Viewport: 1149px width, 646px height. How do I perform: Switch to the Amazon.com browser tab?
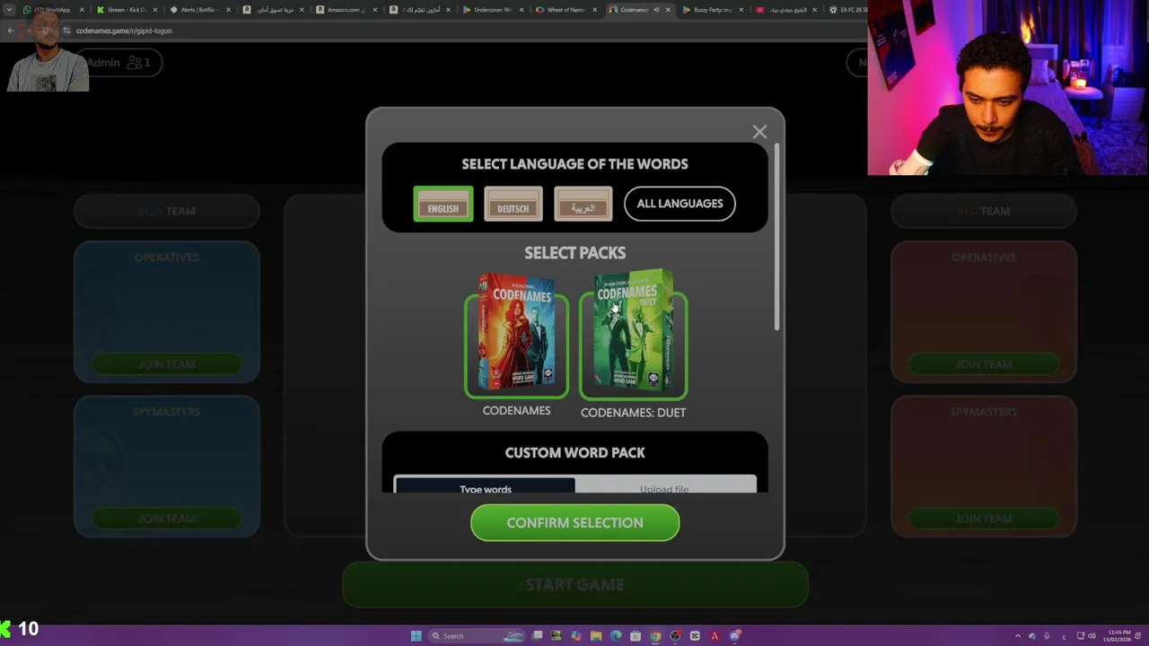point(346,10)
